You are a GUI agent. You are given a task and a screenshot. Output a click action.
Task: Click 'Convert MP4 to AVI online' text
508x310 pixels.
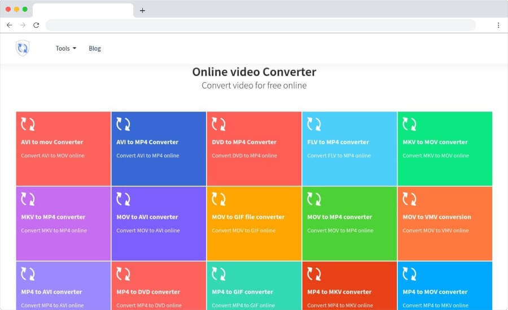52,305
